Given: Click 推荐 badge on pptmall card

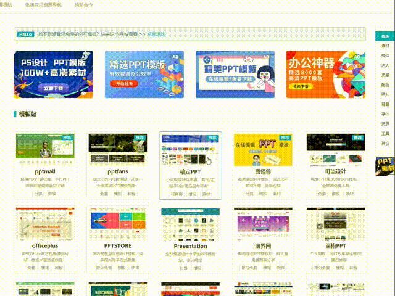Looking at the screenshot, I should pos(67,138).
